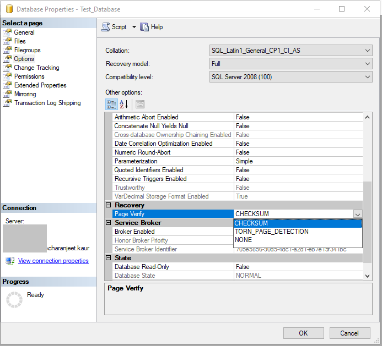Open the Script dropdown arrow
The height and width of the screenshot is (346, 382).
point(134,27)
